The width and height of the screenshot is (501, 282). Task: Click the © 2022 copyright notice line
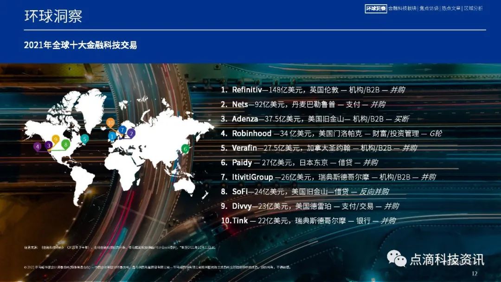[x=158, y=267]
